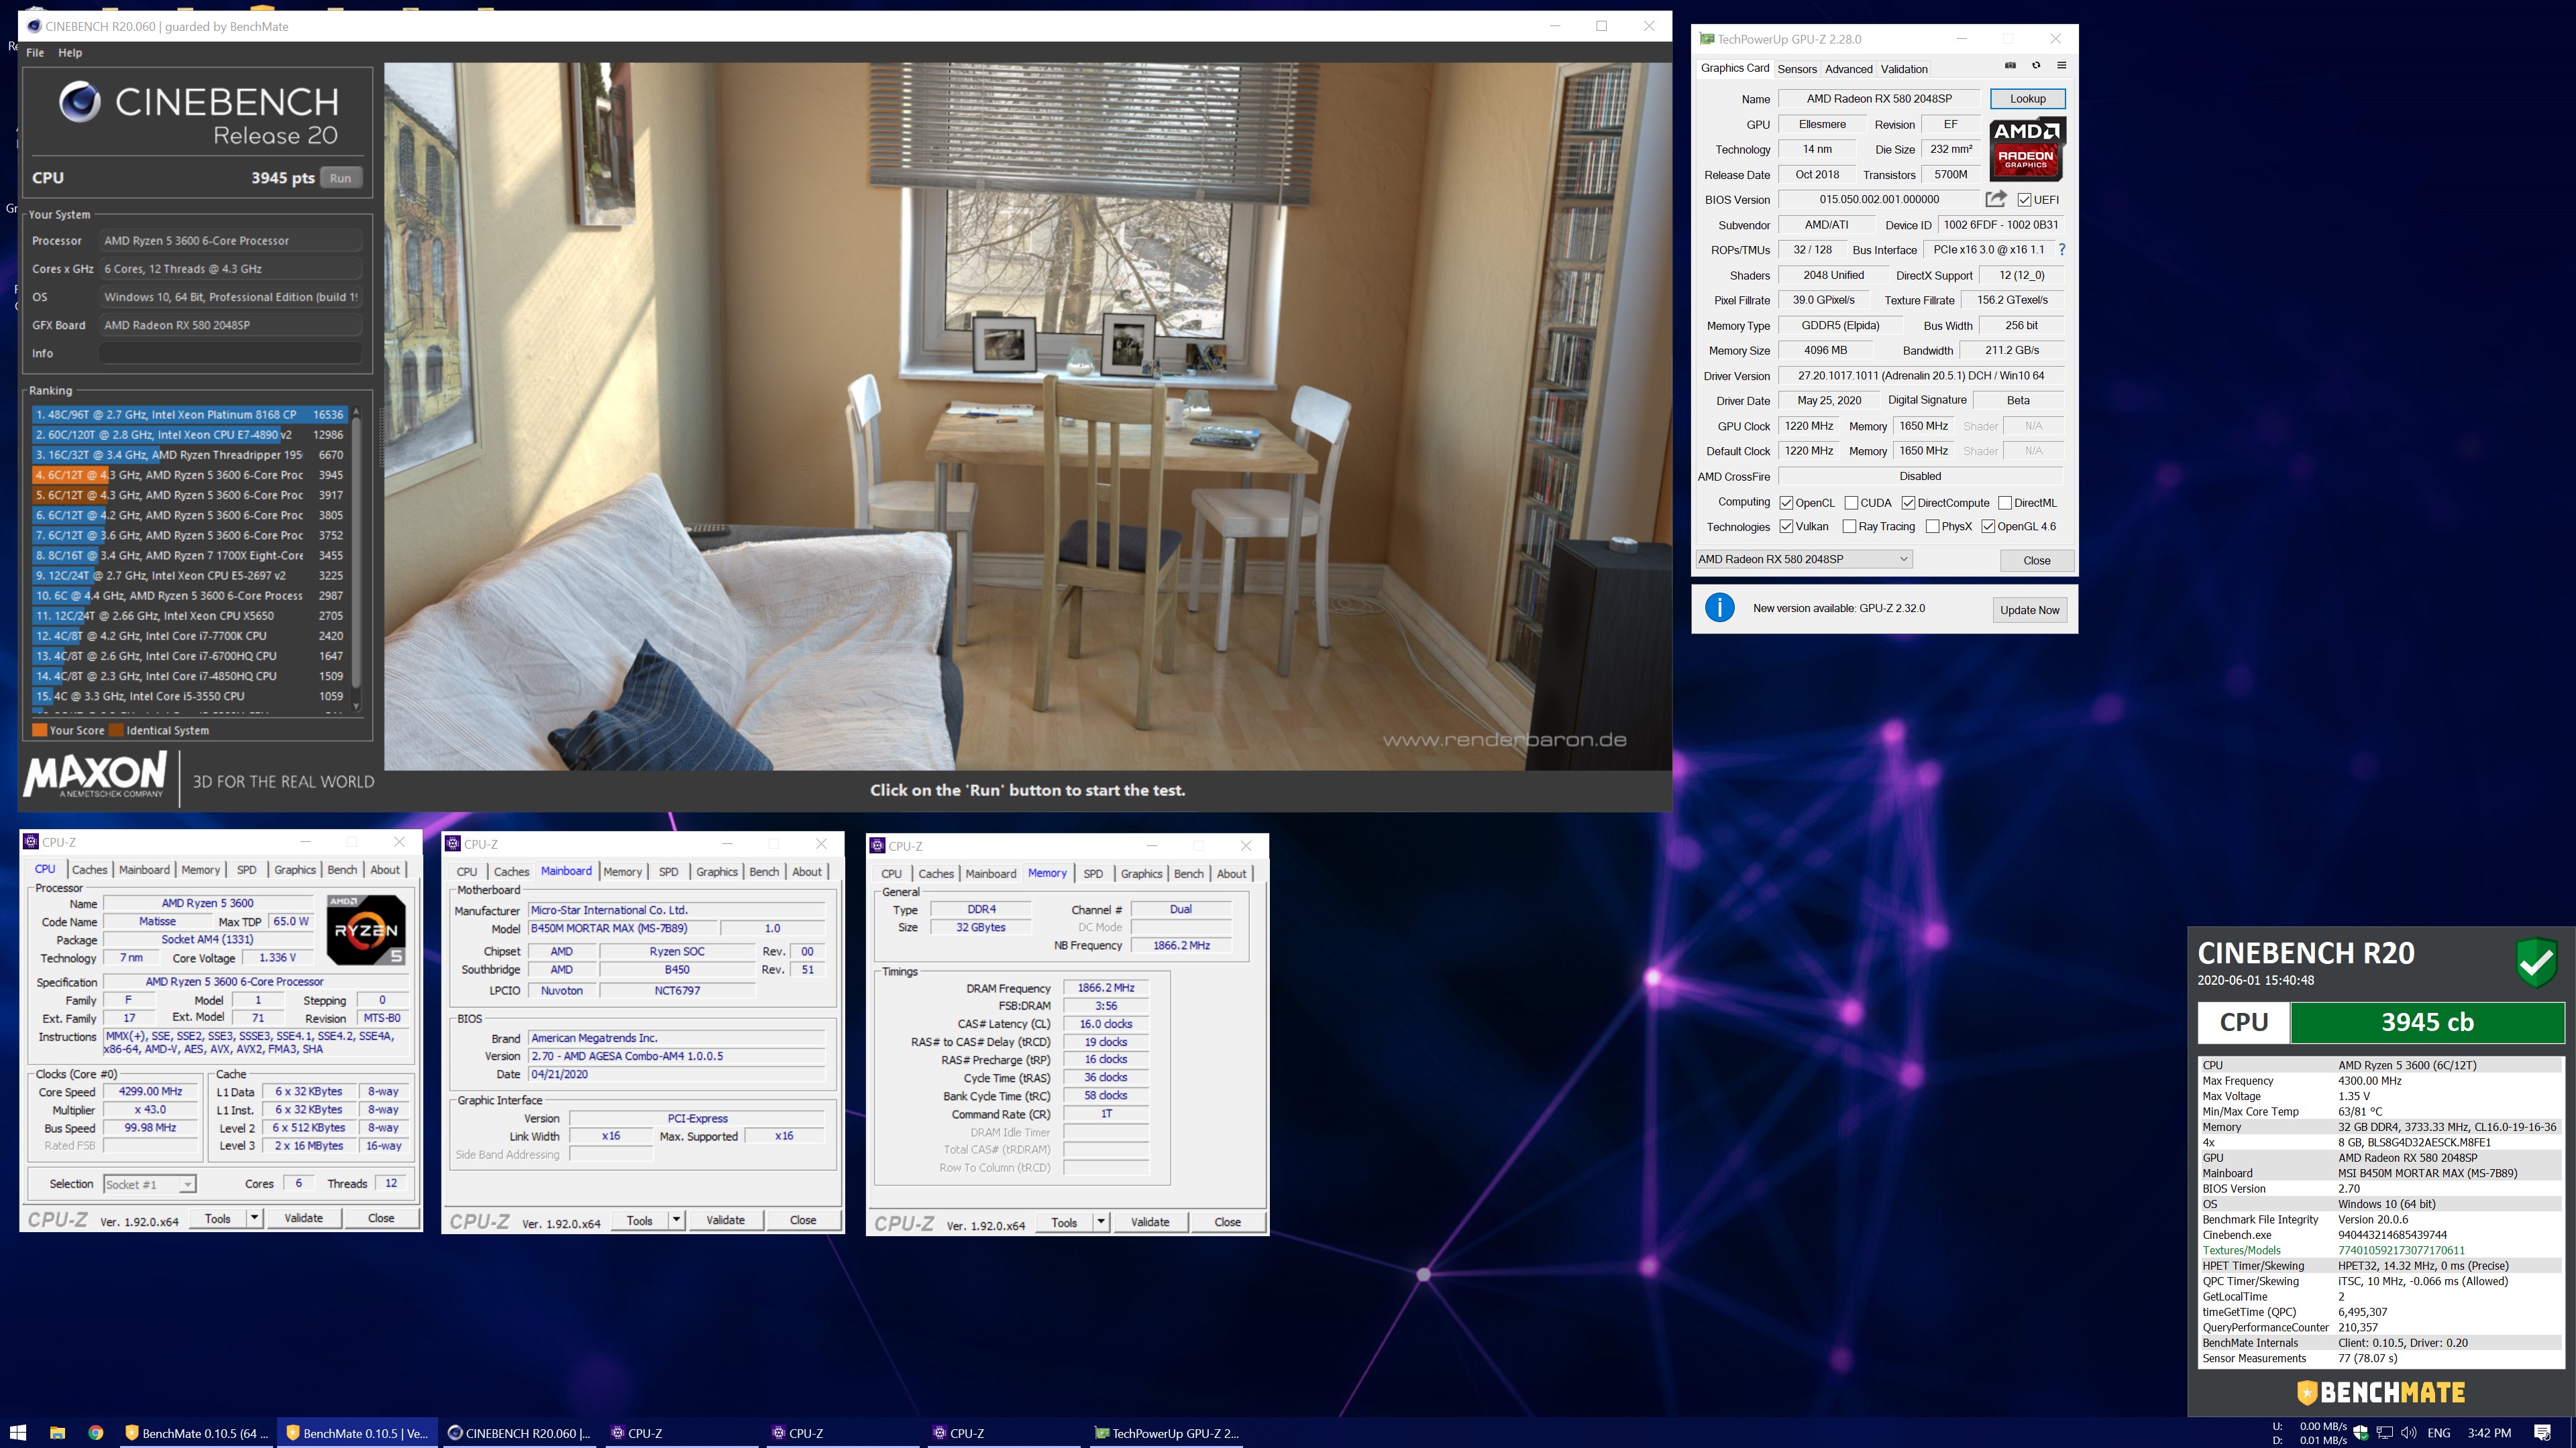The width and height of the screenshot is (2576, 1448).
Task: Take GPU-Z screenshot with camera icon
Action: click(x=2010, y=66)
